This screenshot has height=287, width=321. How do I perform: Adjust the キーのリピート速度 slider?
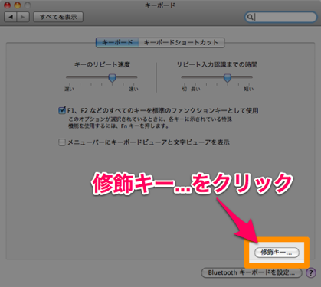click(x=112, y=77)
